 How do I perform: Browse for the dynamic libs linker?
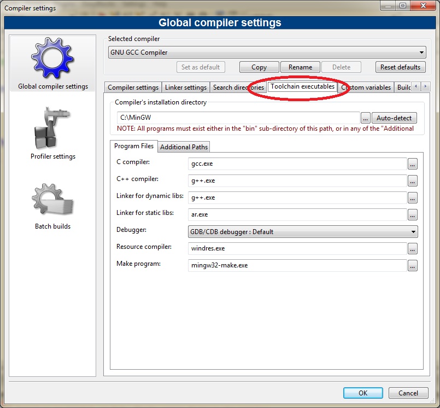[412, 197]
